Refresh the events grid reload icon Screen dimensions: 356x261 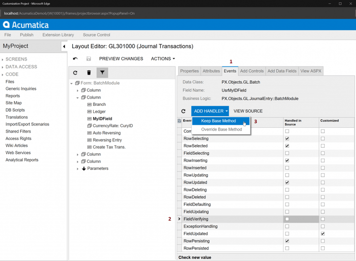tap(183, 111)
